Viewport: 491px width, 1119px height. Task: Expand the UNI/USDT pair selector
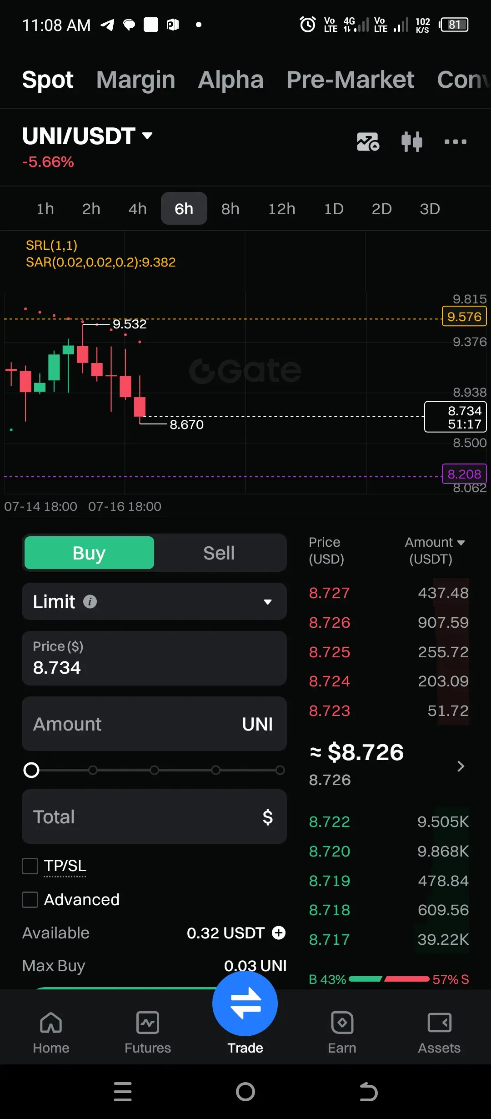[87, 136]
